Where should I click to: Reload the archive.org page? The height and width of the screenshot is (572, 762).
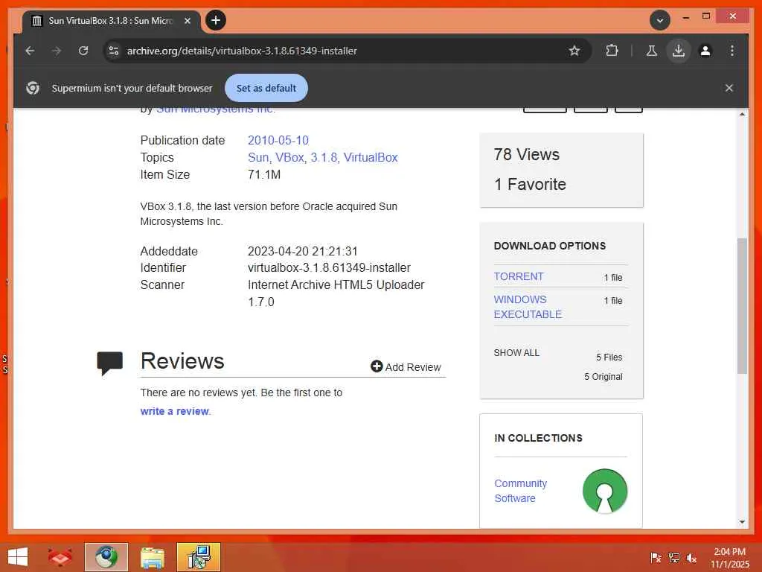tap(83, 51)
